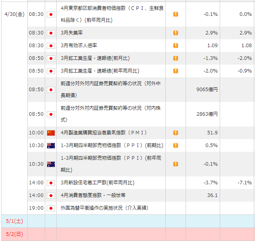Click the Japan flag beside 対内株式 row
Image resolution: width=255 pixels, height=241 pixels.
point(51,115)
